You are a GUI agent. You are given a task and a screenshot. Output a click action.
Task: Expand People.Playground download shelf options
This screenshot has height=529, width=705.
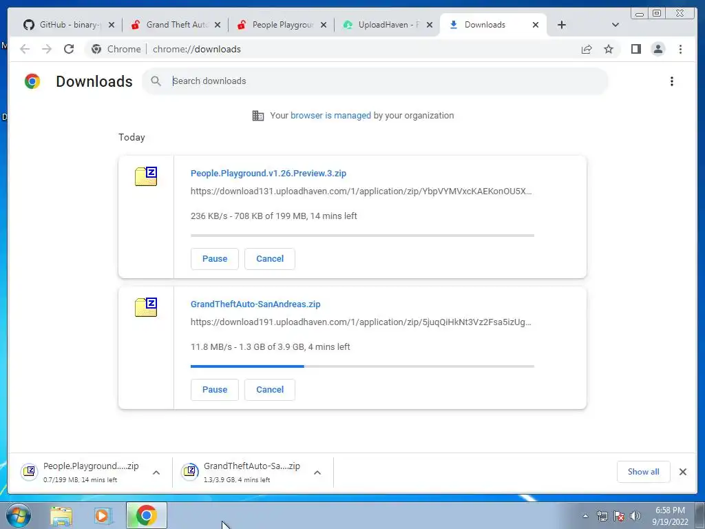point(156,473)
